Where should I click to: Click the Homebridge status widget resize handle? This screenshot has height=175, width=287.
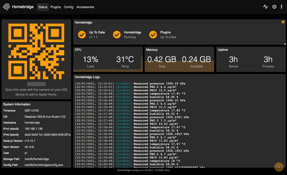[284, 44]
